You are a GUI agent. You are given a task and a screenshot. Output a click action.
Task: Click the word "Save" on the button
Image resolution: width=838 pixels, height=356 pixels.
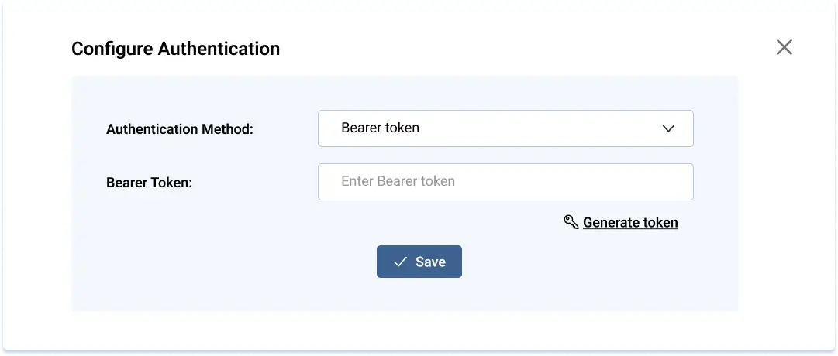(x=430, y=262)
